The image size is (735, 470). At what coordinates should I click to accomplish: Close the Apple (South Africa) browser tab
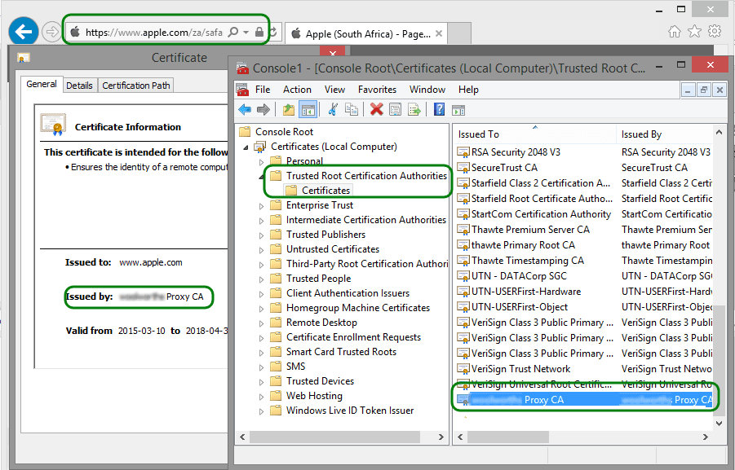tap(439, 33)
